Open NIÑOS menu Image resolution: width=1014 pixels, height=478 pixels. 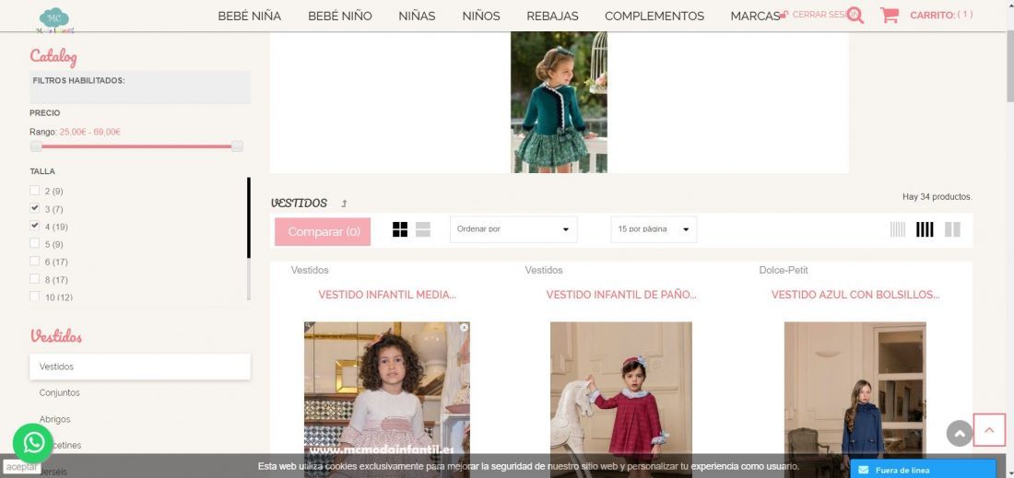click(x=481, y=17)
